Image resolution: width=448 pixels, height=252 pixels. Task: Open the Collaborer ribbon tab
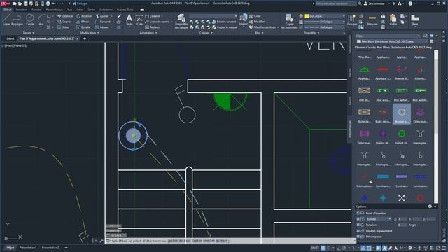point(106,10)
